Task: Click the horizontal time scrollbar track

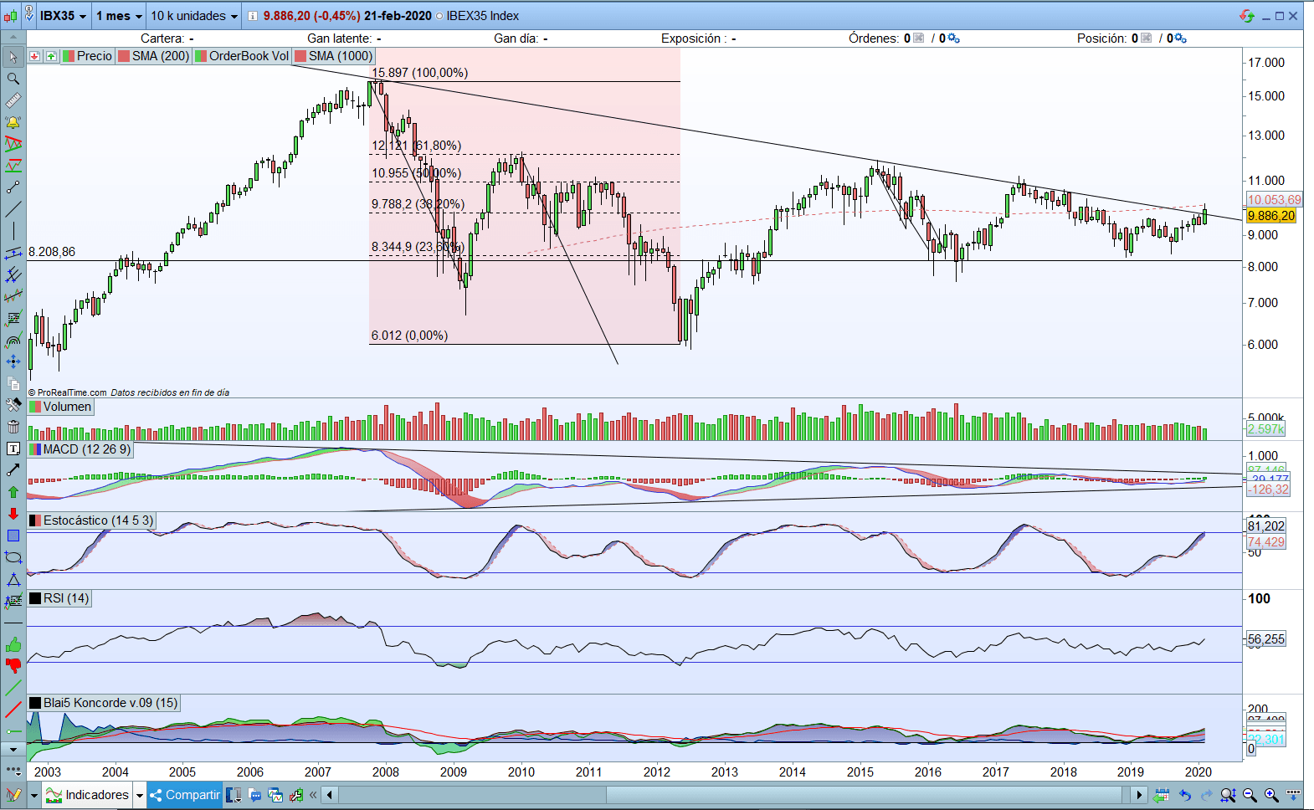Action: click(x=733, y=795)
